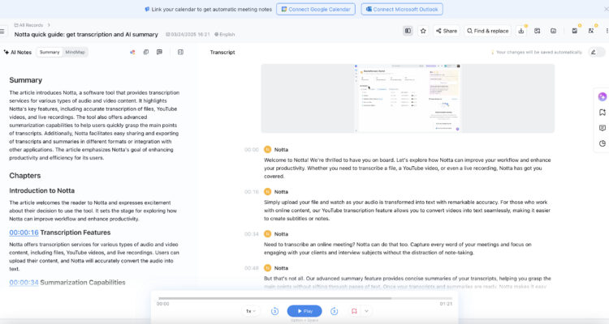Click Notta speaker avatar at 00:34

267,234
